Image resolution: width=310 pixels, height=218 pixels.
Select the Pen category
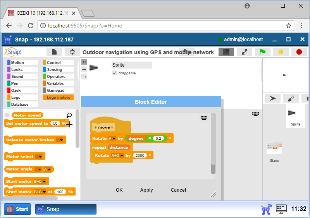click(22, 83)
